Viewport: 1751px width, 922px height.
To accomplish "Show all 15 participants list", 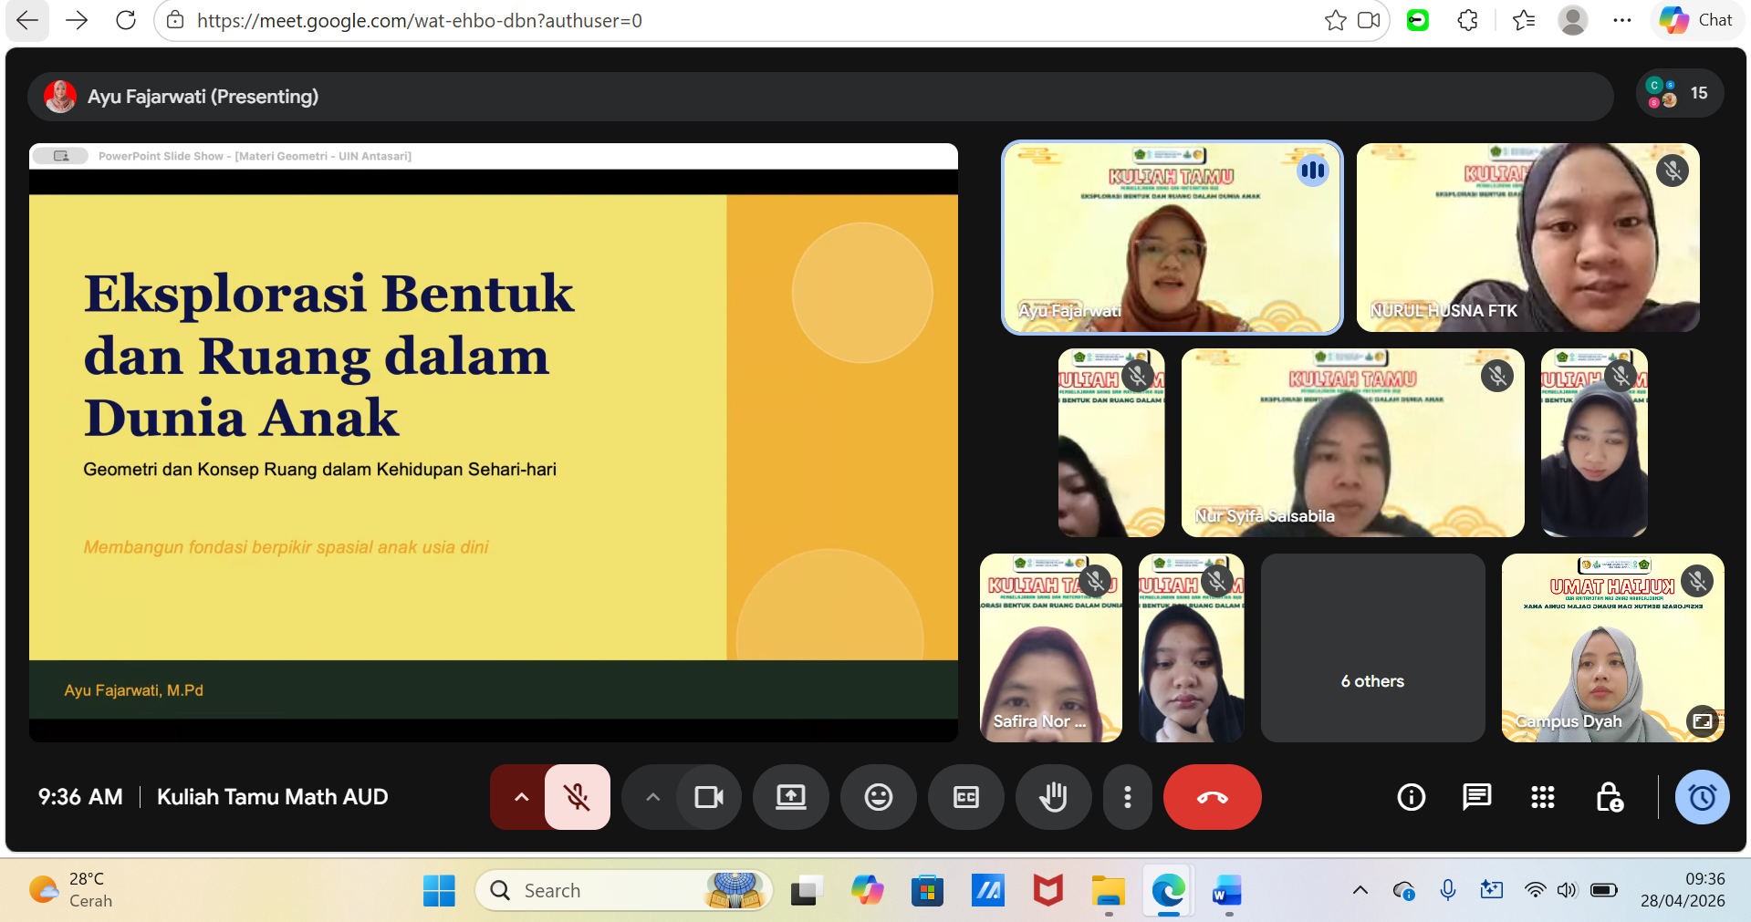I will click(1680, 93).
